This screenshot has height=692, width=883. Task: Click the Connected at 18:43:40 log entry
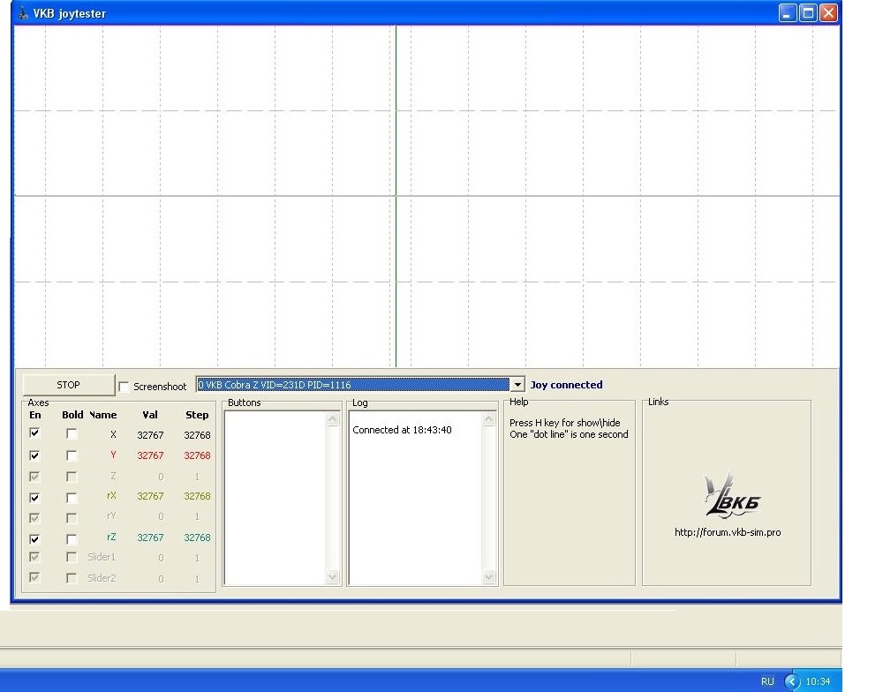click(x=402, y=430)
